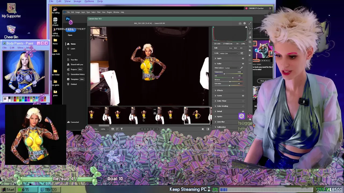
Task: Select the Healing eraser tool in Camera Raw
Action: pos(250,38)
